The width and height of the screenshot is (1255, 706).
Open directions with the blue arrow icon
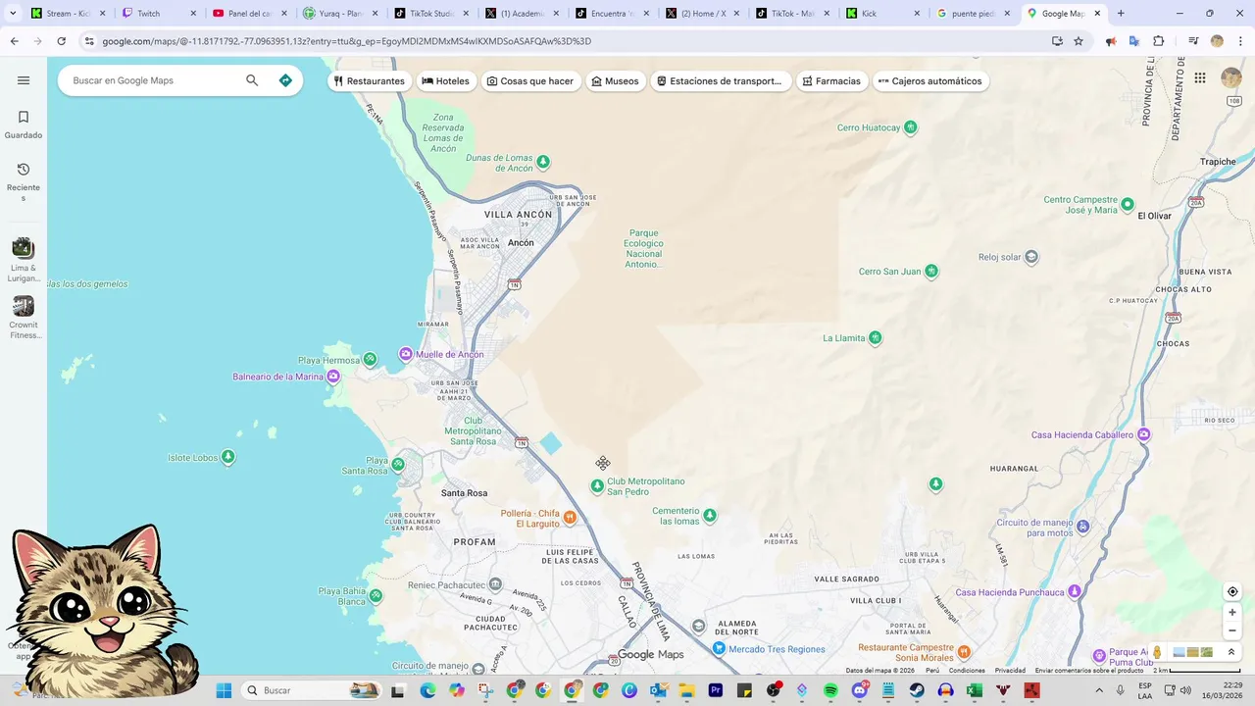[285, 80]
